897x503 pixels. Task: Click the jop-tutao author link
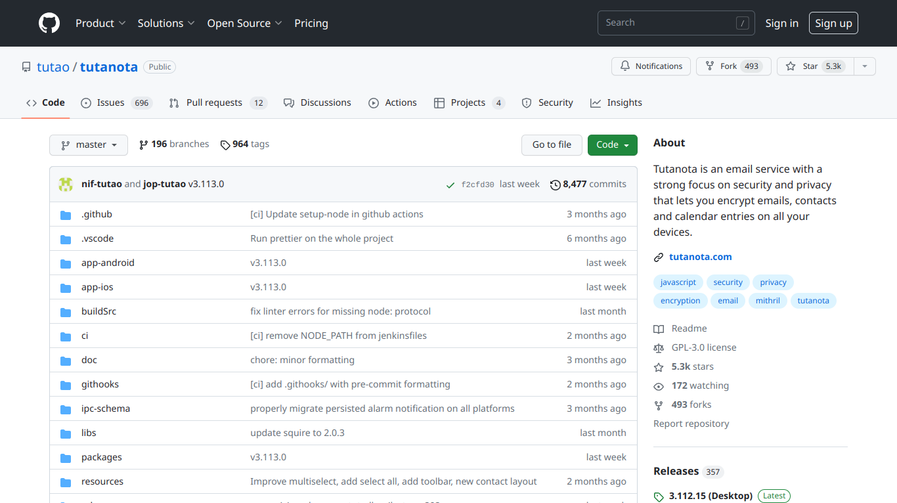click(x=164, y=184)
